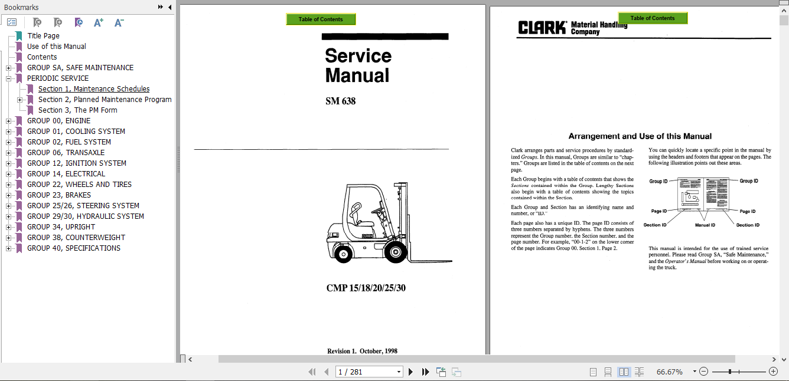Click Table of Contents button on cover page

point(321,19)
